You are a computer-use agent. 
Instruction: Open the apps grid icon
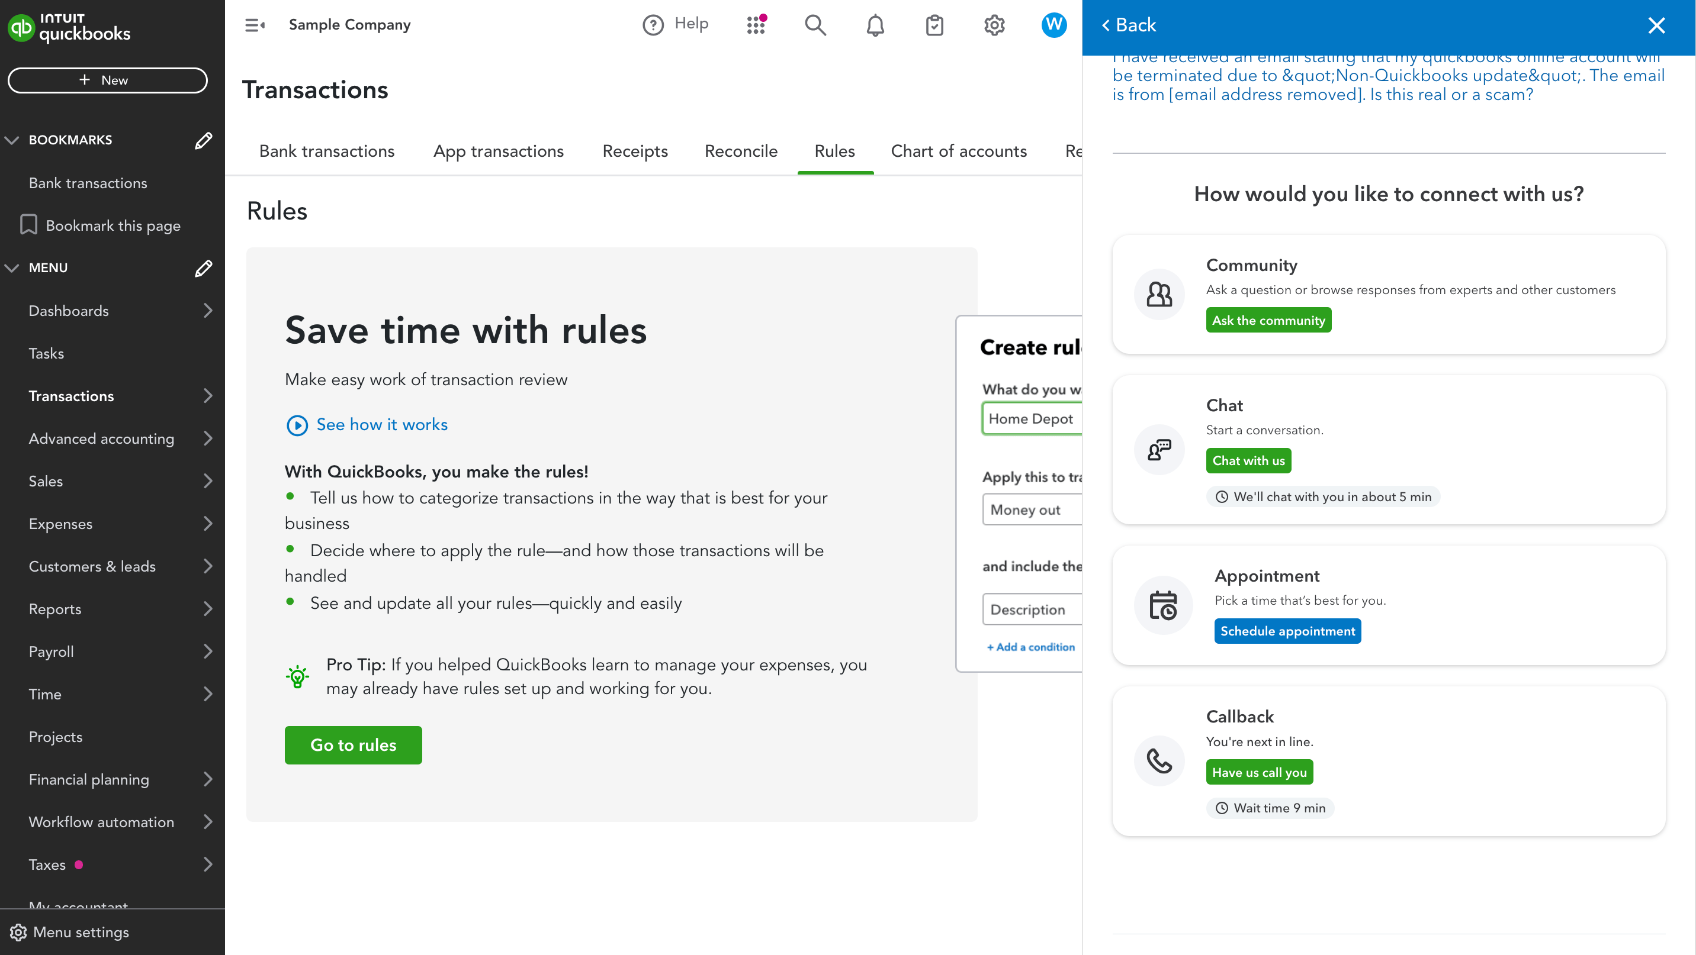(x=756, y=25)
